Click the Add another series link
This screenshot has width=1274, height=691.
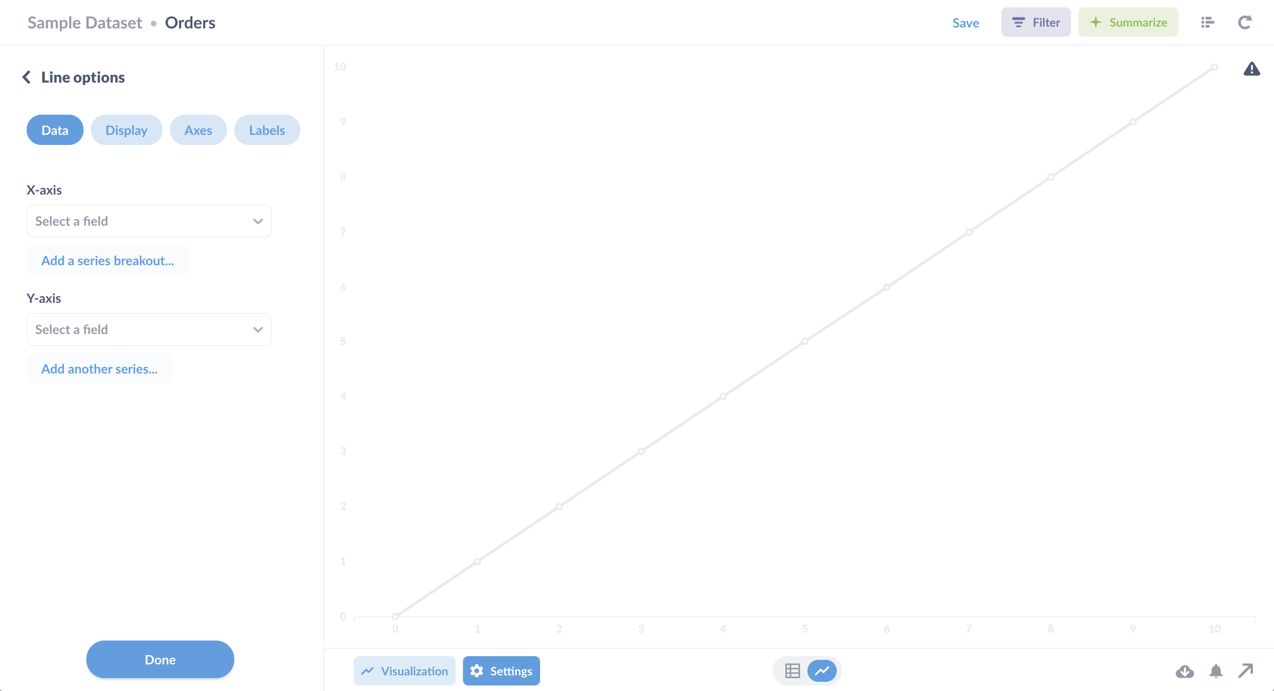click(x=100, y=368)
